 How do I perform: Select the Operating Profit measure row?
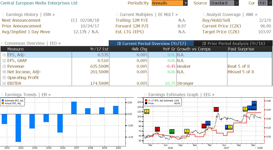(136, 78)
